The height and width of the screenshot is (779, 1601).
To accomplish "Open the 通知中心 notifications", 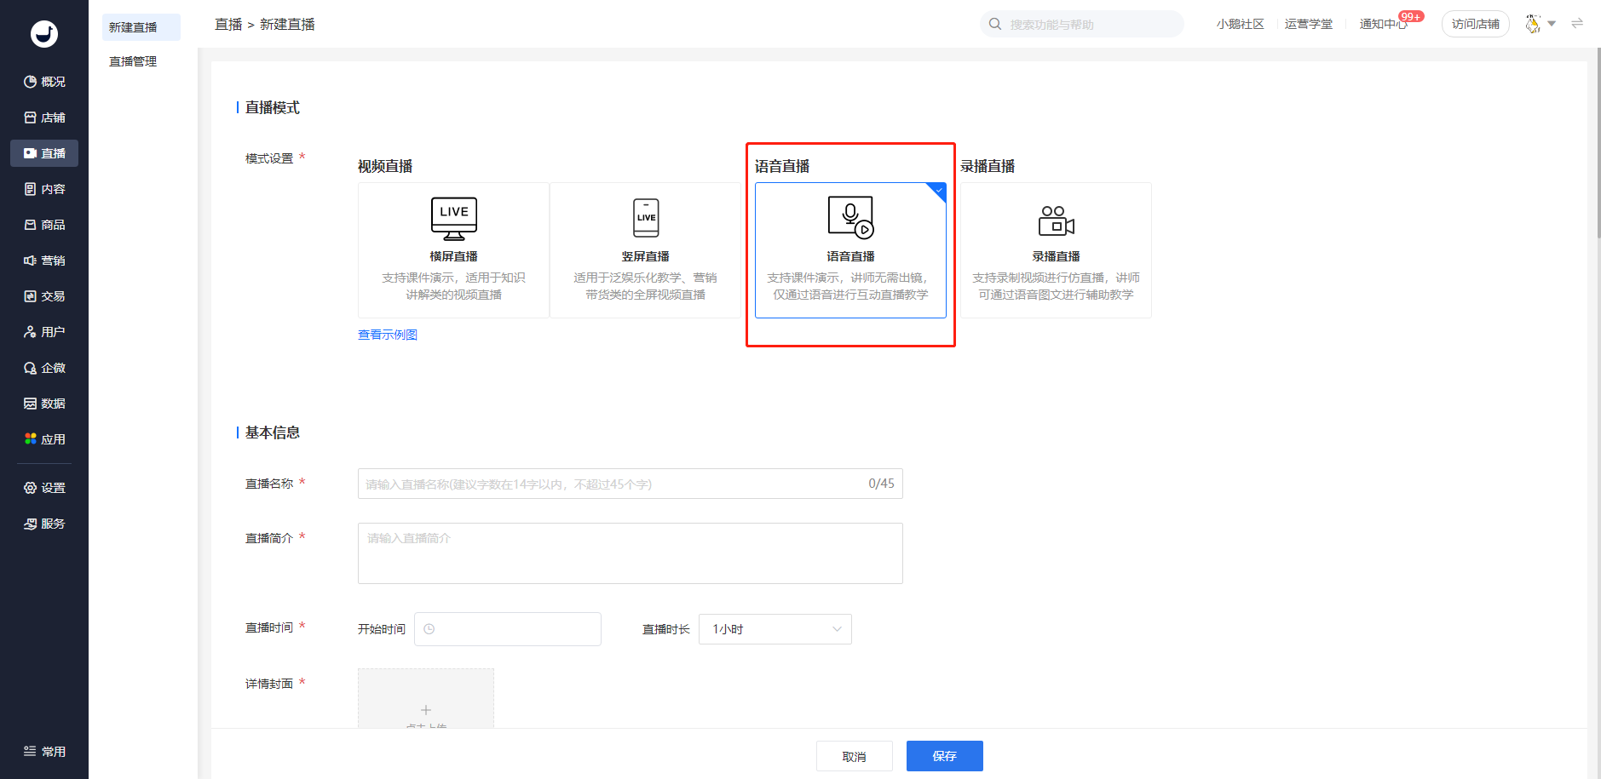I will (x=1383, y=24).
